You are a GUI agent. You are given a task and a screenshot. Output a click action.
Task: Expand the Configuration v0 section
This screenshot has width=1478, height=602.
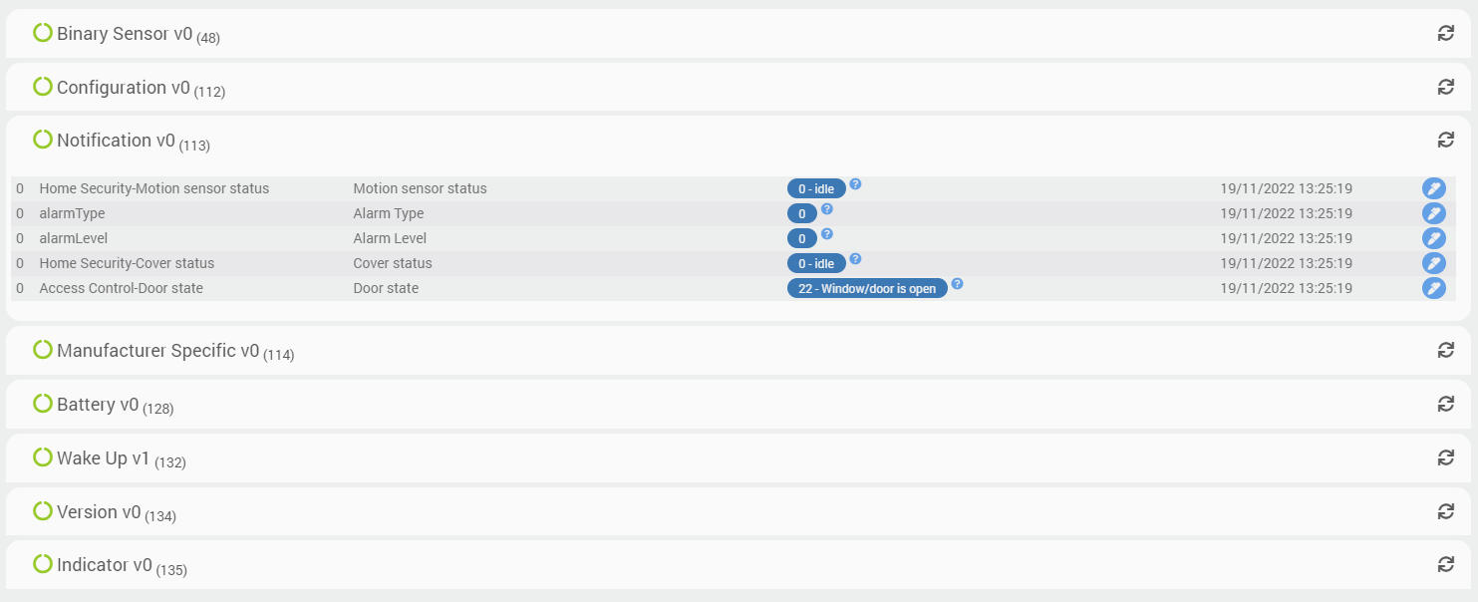123,88
